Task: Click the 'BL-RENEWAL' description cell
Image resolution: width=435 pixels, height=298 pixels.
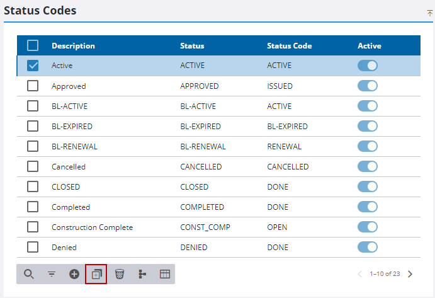Action: pos(74,147)
